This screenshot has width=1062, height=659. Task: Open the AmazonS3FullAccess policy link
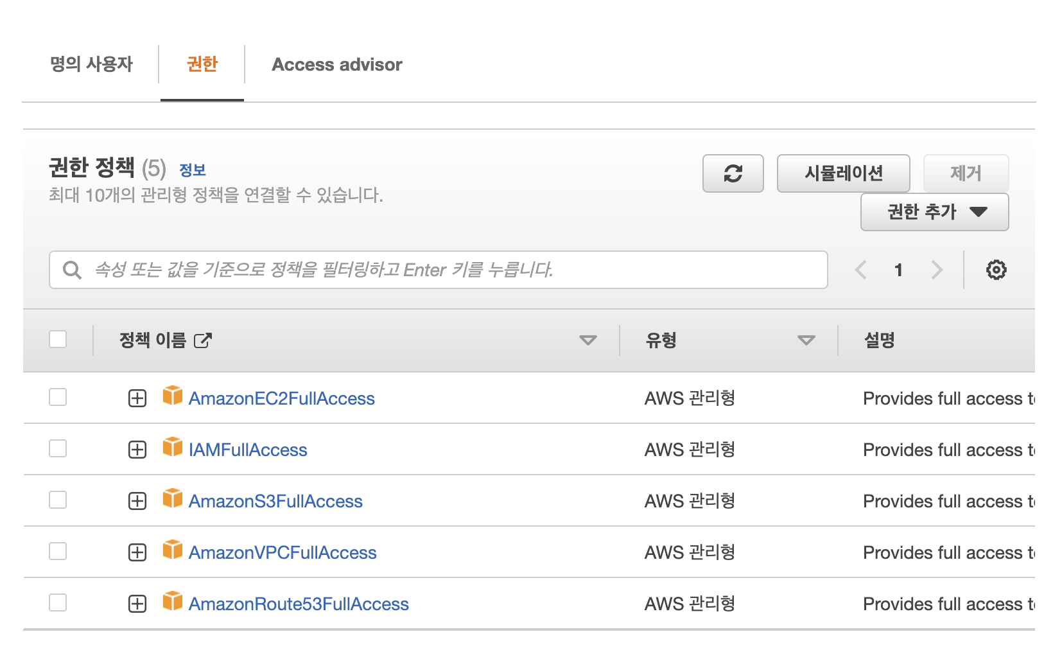click(275, 501)
